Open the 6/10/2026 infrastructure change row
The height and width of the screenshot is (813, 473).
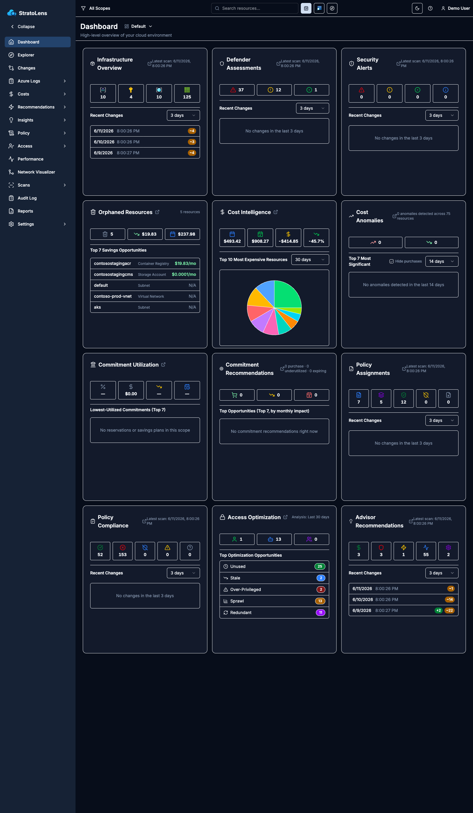click(x=145, y=142)
